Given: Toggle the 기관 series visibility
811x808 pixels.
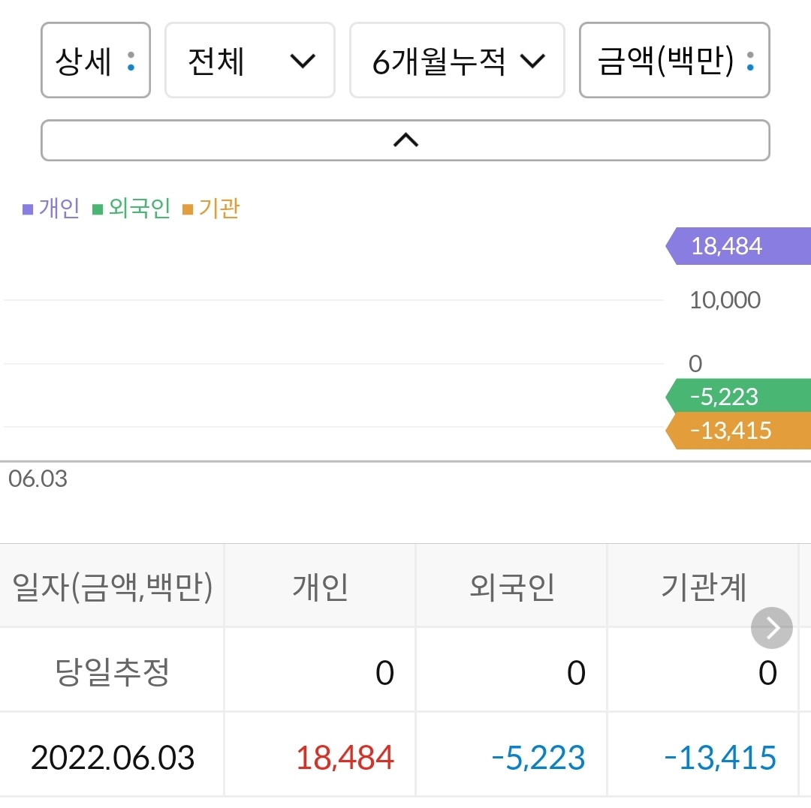Looking at the screenshot, I should tap(217, 208).
